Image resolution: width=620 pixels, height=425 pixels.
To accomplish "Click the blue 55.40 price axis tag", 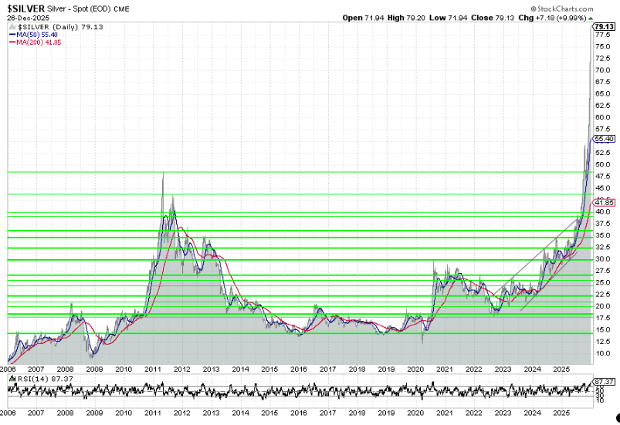I will tap(603, 139).
